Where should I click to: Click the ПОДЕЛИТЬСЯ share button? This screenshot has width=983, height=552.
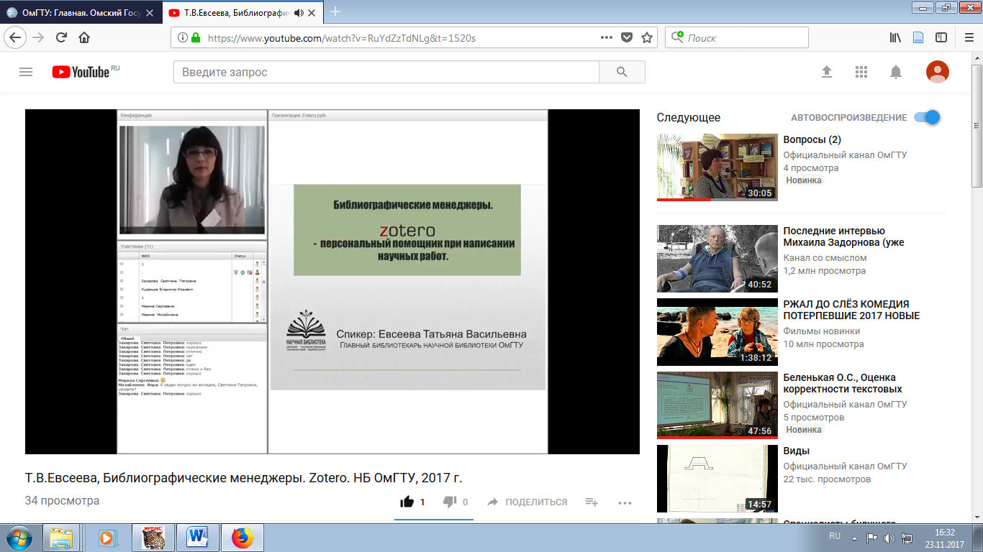coord(527,502)
